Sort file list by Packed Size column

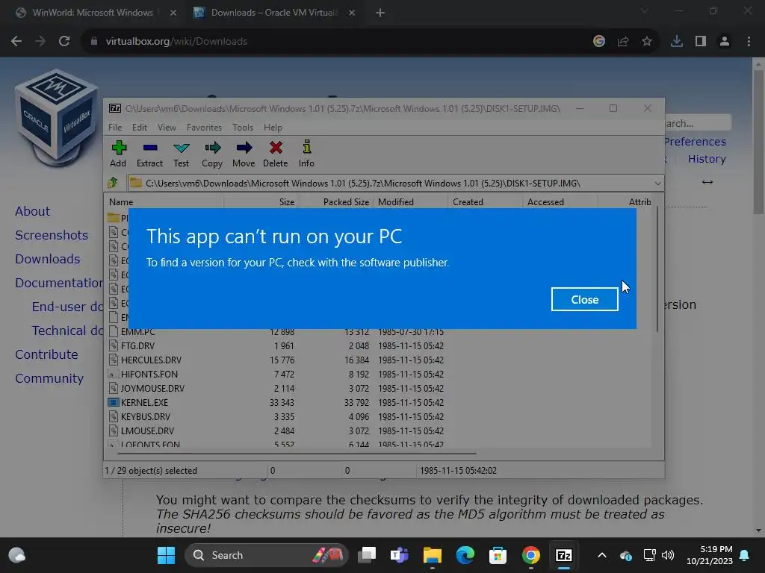335,201
